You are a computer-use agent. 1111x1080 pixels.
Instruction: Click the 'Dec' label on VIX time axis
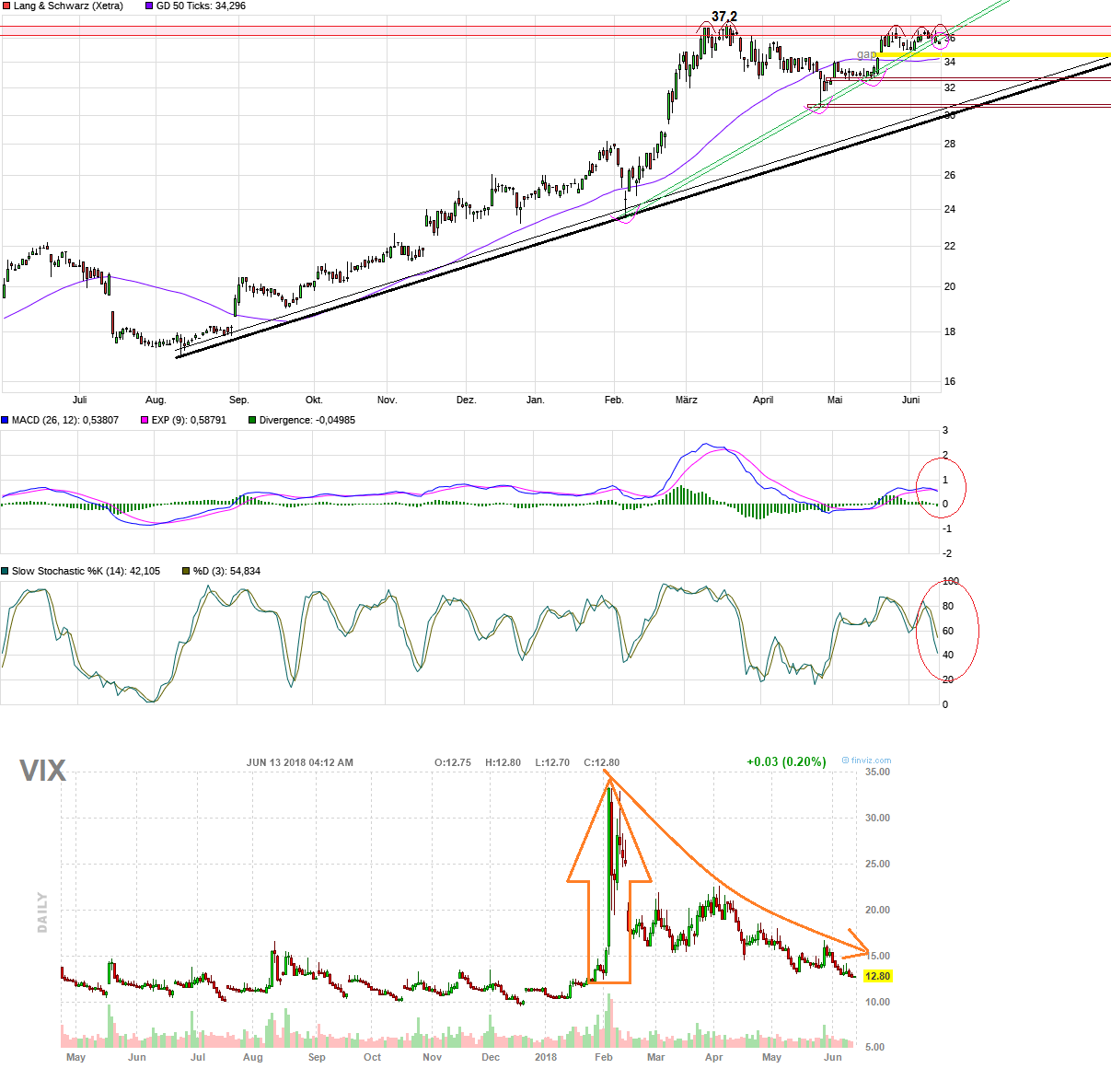coord(491,1057)
